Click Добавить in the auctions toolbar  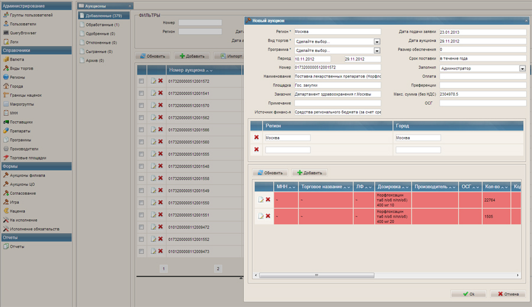click(x=192, y=56)
